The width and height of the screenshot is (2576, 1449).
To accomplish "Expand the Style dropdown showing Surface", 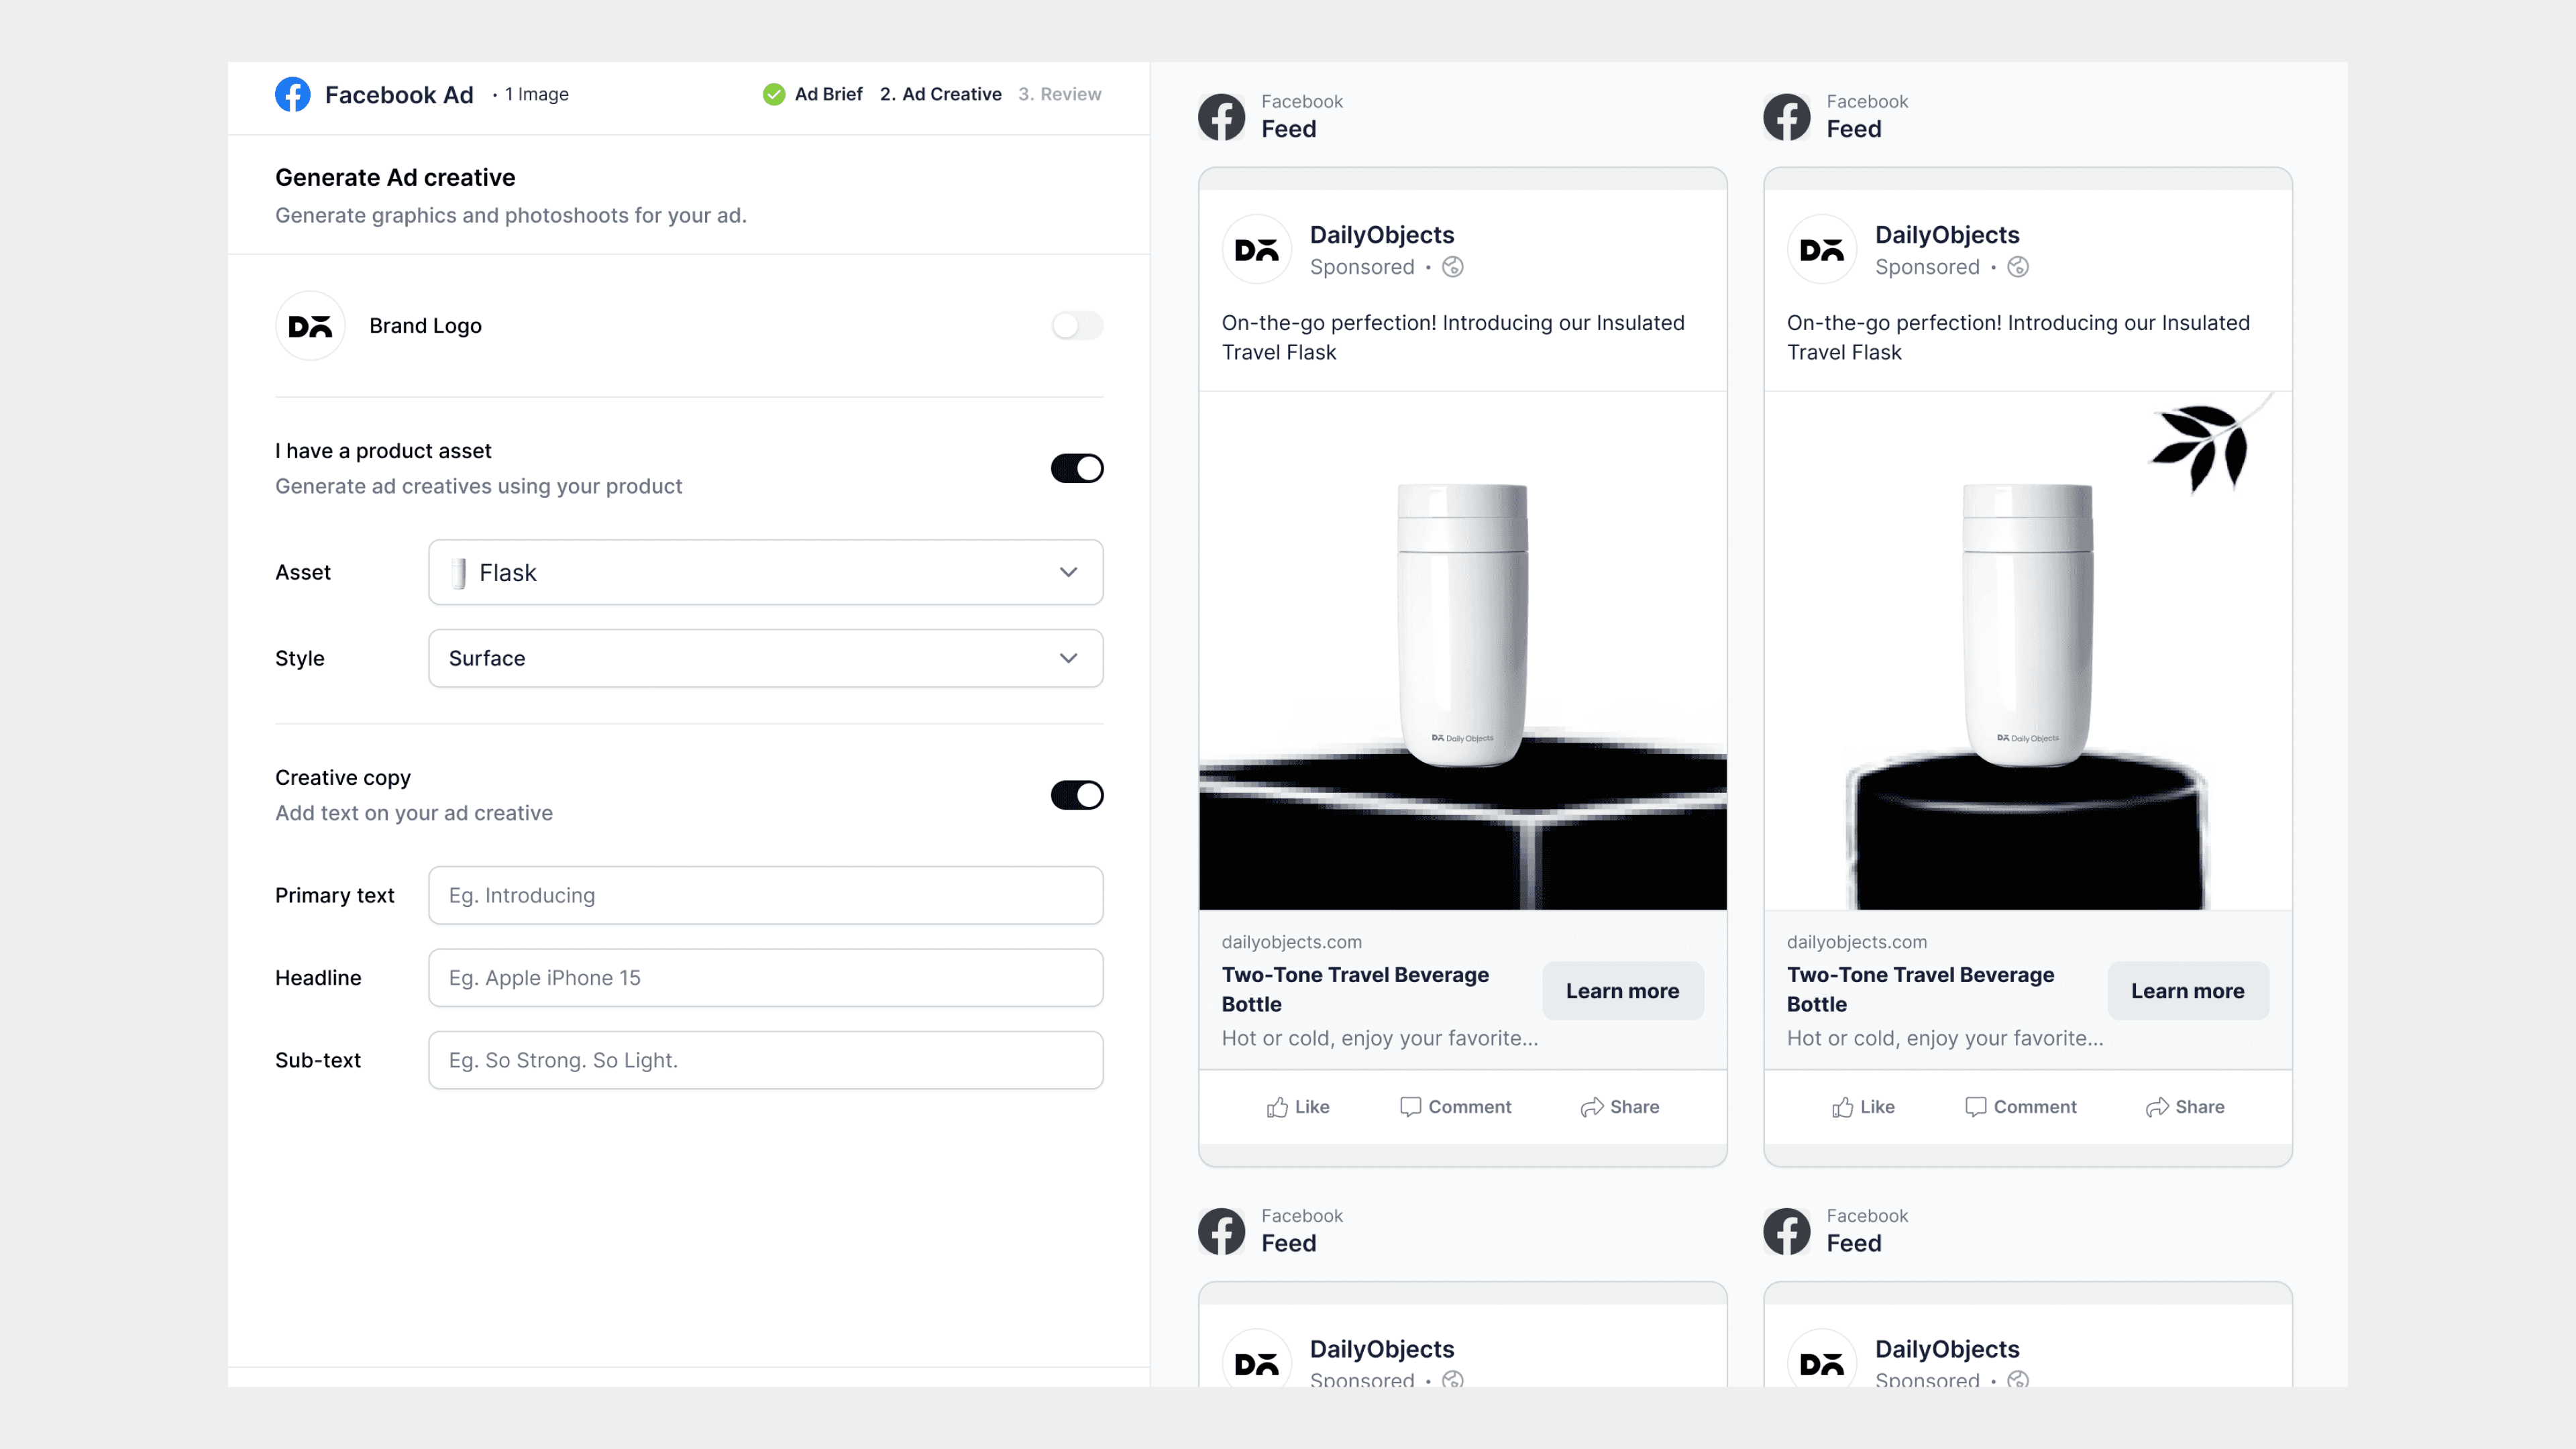I will [765, 658].
